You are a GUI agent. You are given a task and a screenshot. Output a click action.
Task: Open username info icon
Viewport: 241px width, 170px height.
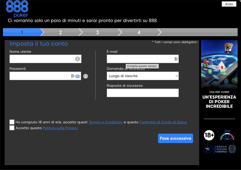[x=77, y=59]
